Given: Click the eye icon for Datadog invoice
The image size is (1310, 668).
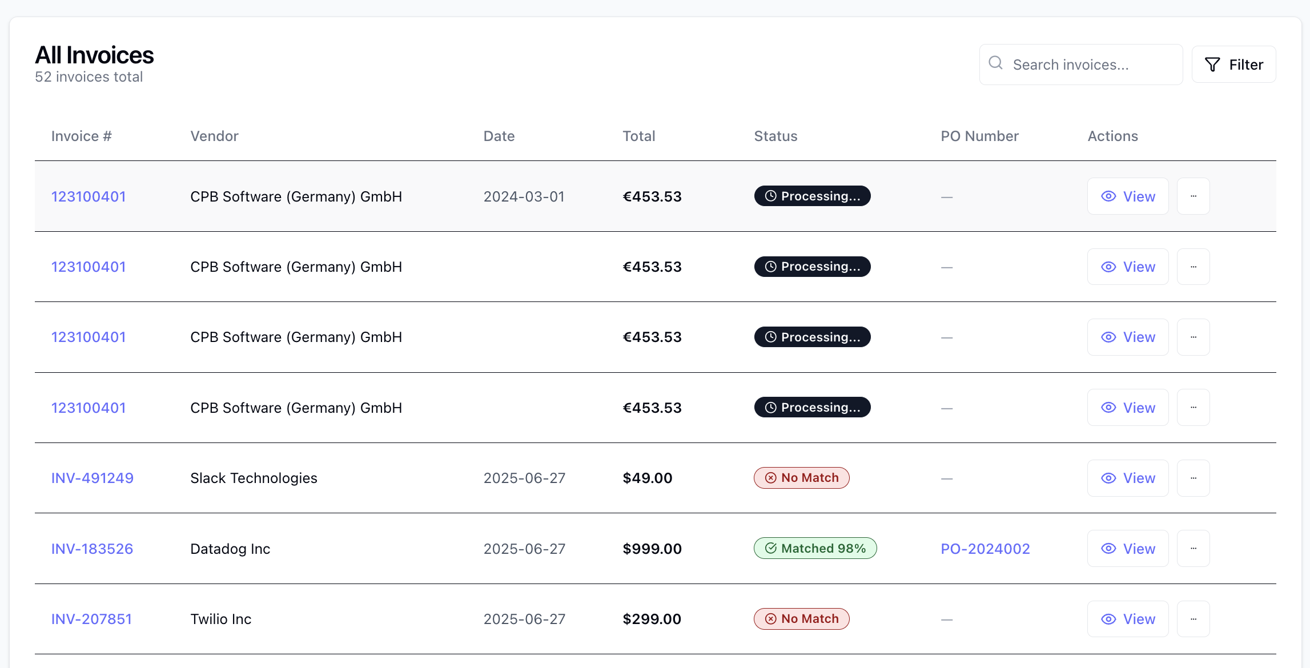Looking at the screenshot, I should (x=1108, y=549).
